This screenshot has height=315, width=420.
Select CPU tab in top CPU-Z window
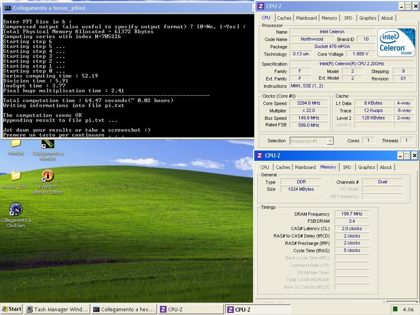266,18
